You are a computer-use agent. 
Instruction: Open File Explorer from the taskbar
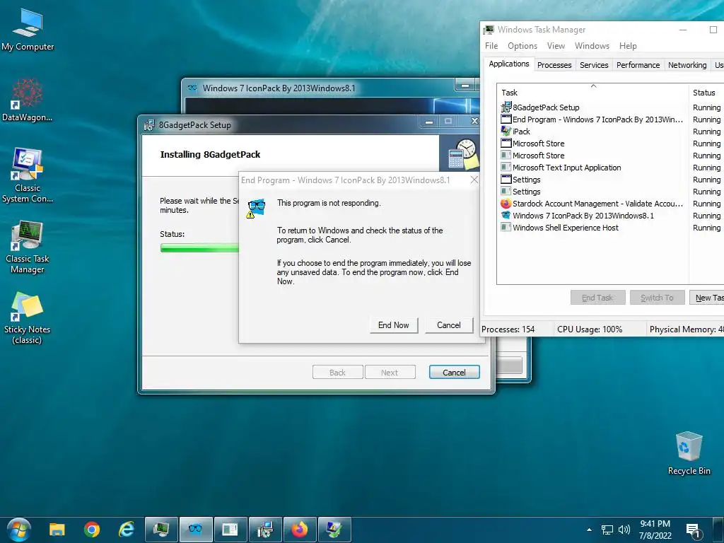[57, 529]
